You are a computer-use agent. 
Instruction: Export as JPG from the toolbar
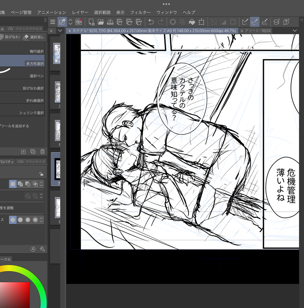tap(120, 22)
